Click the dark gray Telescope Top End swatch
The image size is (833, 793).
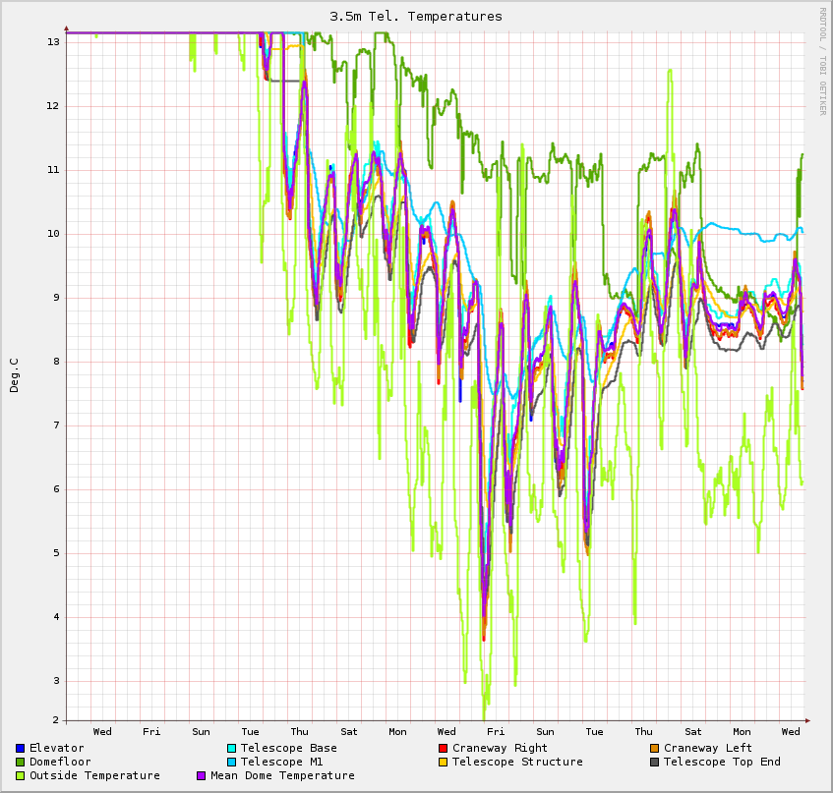654,762
